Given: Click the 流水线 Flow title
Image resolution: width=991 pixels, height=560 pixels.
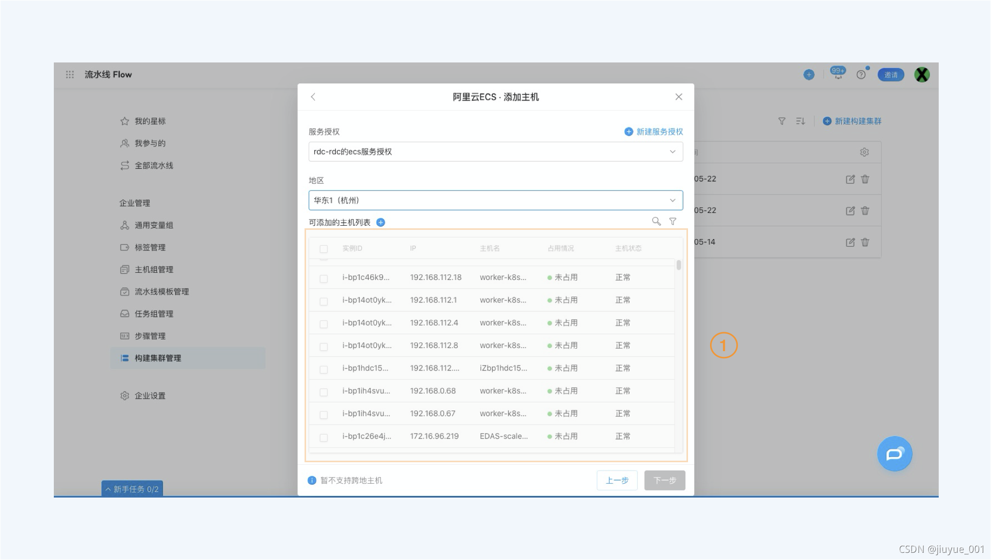Looking at the screenshot, I should 108,75.
